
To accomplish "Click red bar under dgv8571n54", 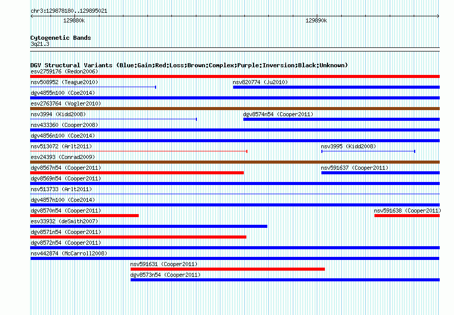I will click(138, 237).
